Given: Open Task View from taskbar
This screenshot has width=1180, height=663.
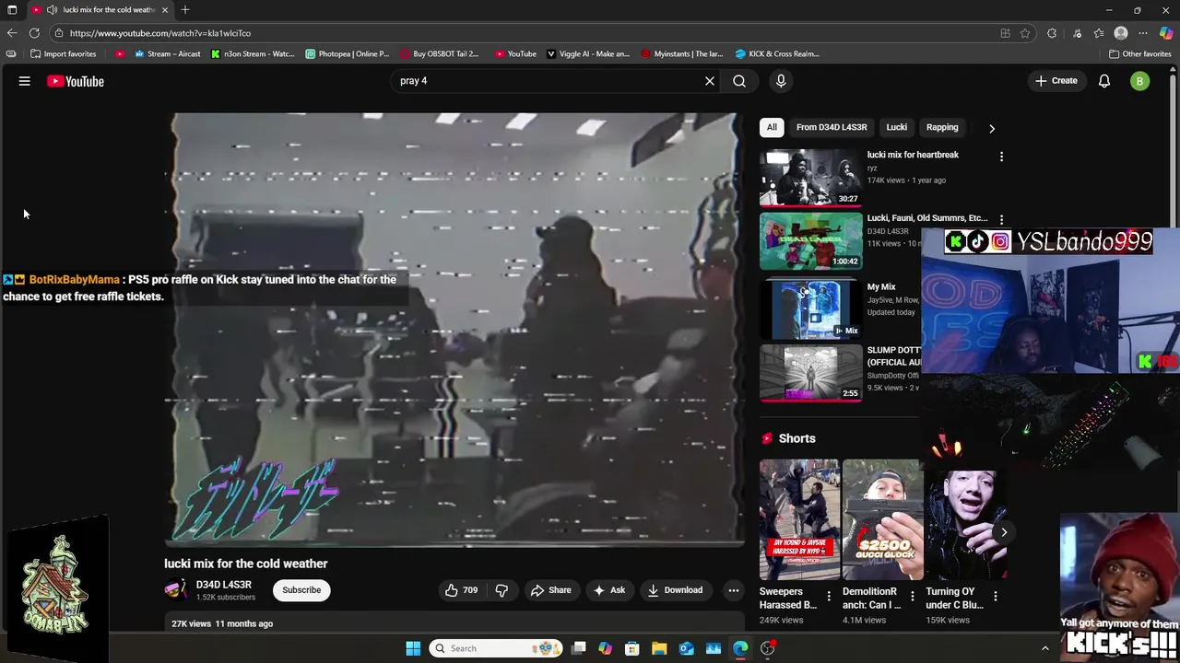Looking at the screenshot, I should tap(578, 648).
